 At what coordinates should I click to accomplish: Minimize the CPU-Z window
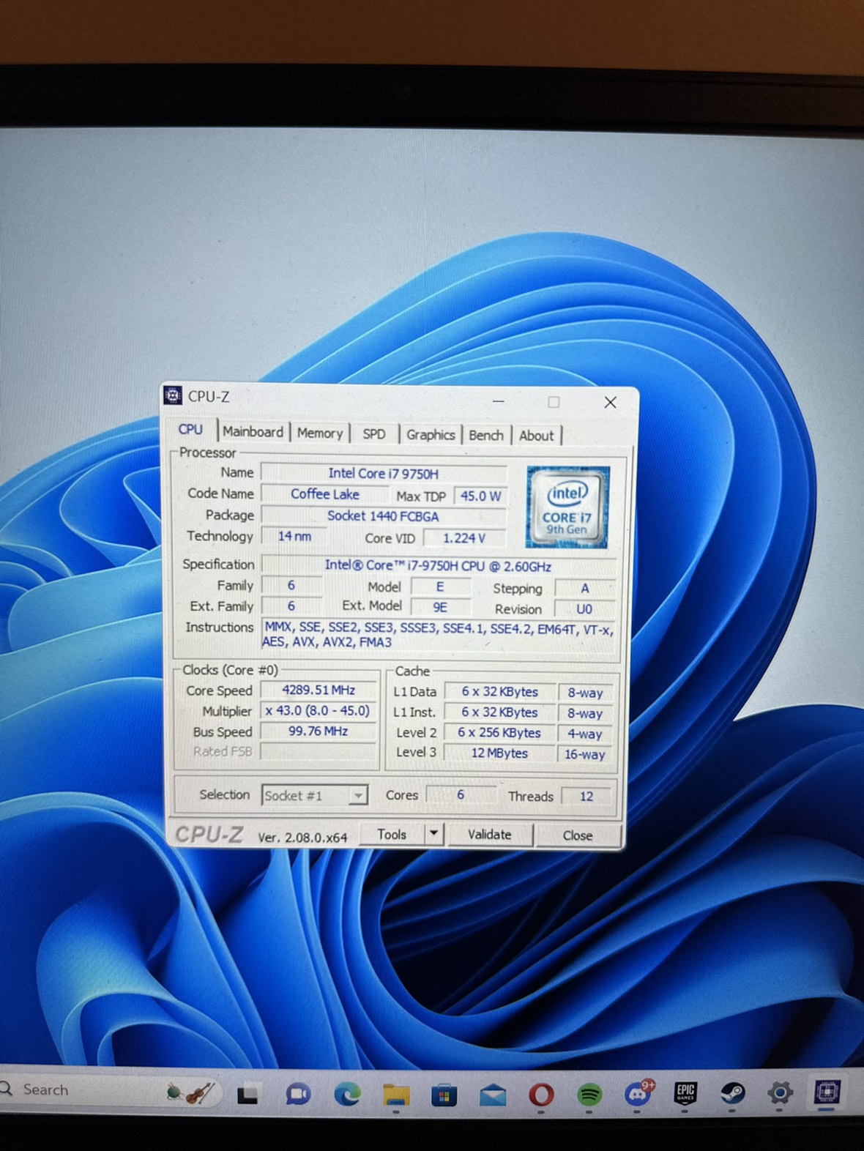pyautogui.click(x=499, y=401)
